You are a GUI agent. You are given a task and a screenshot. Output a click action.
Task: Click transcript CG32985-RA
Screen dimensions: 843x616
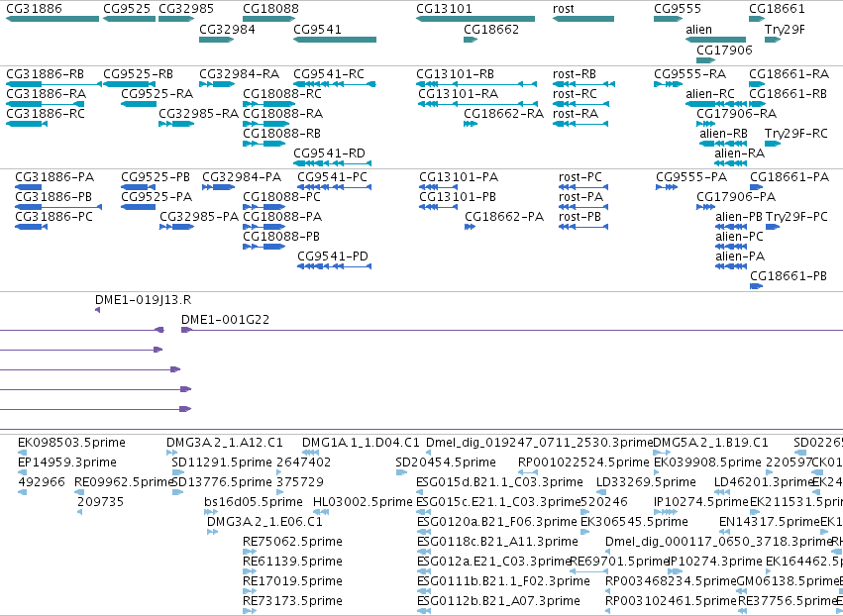point(176,124)
